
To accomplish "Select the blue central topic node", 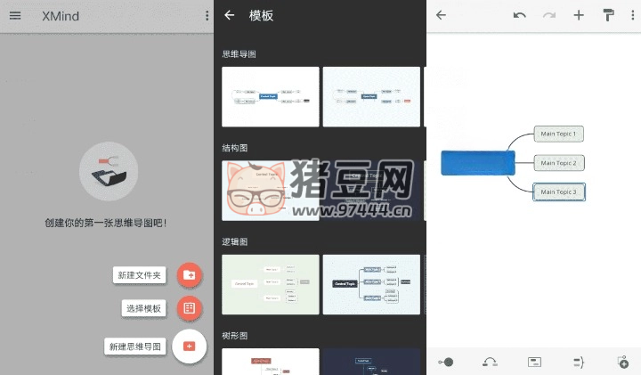I will coord(477,163).
